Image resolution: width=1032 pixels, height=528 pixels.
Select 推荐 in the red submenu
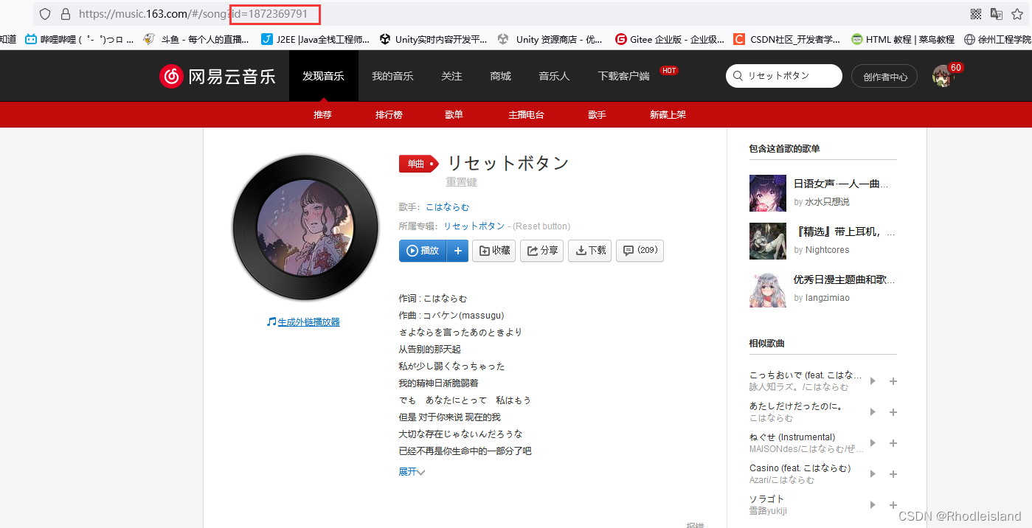pos(322,115)
